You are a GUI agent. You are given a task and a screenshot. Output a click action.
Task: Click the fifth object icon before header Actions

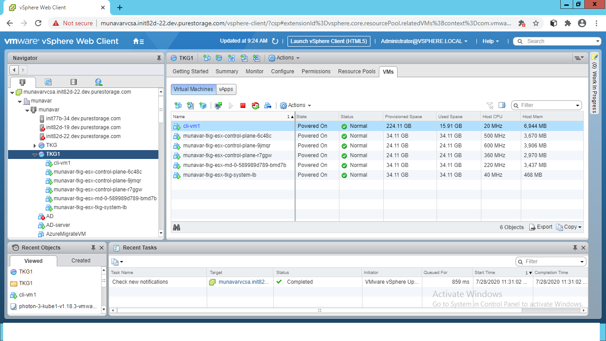coord(256,58)
